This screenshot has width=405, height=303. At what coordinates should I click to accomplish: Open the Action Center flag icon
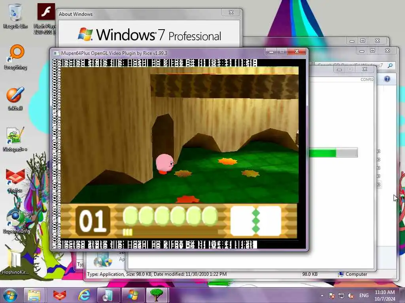pos(332,296)
